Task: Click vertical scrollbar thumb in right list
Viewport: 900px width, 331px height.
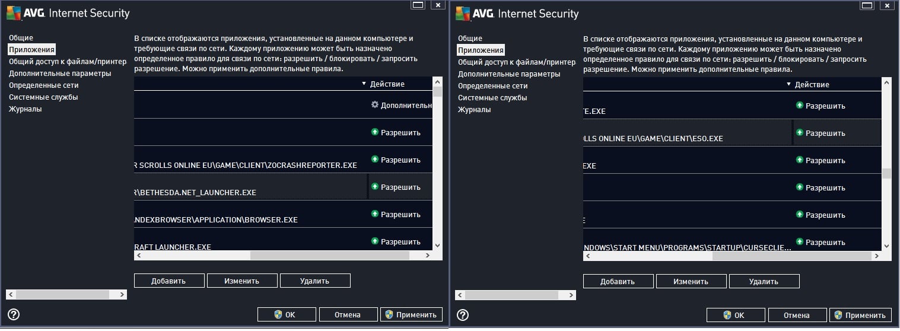Action: pos(886,173)
